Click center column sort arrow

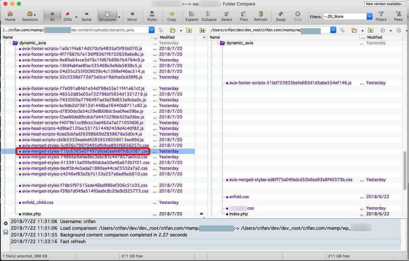coord(204,37)
